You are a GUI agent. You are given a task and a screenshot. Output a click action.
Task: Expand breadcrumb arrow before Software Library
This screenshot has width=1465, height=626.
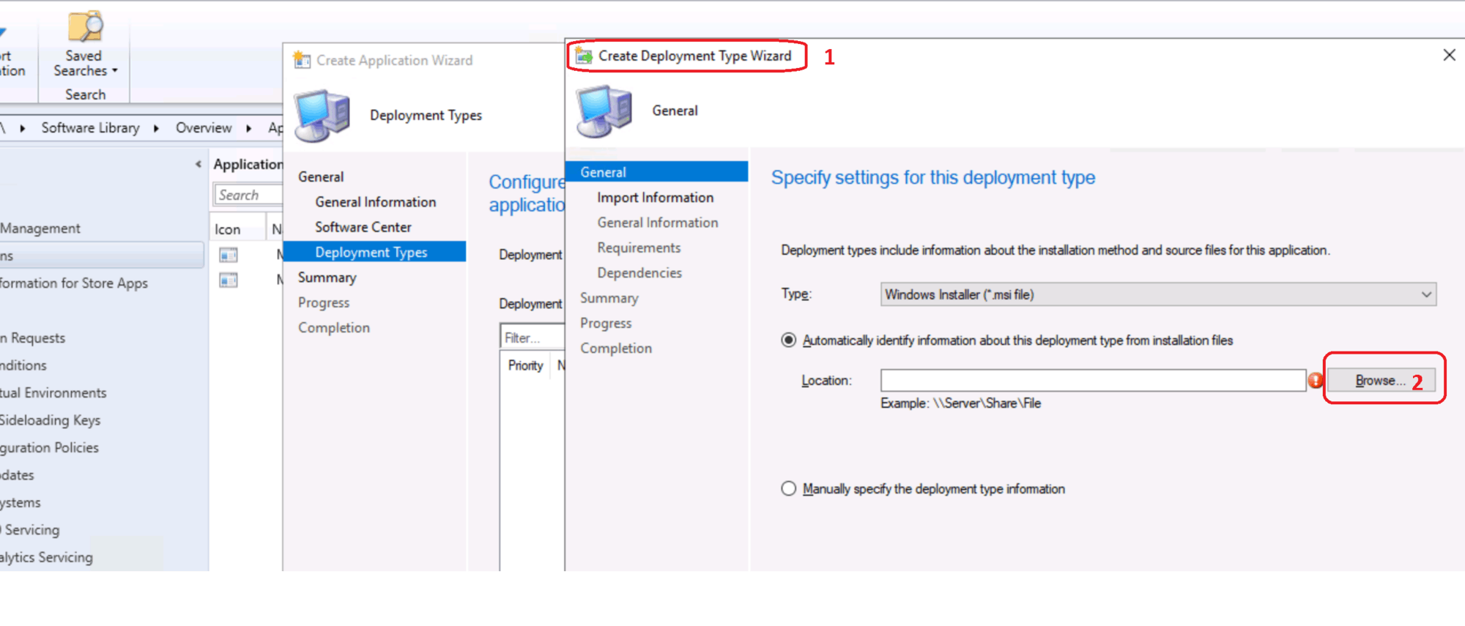(x=22, y=128)
